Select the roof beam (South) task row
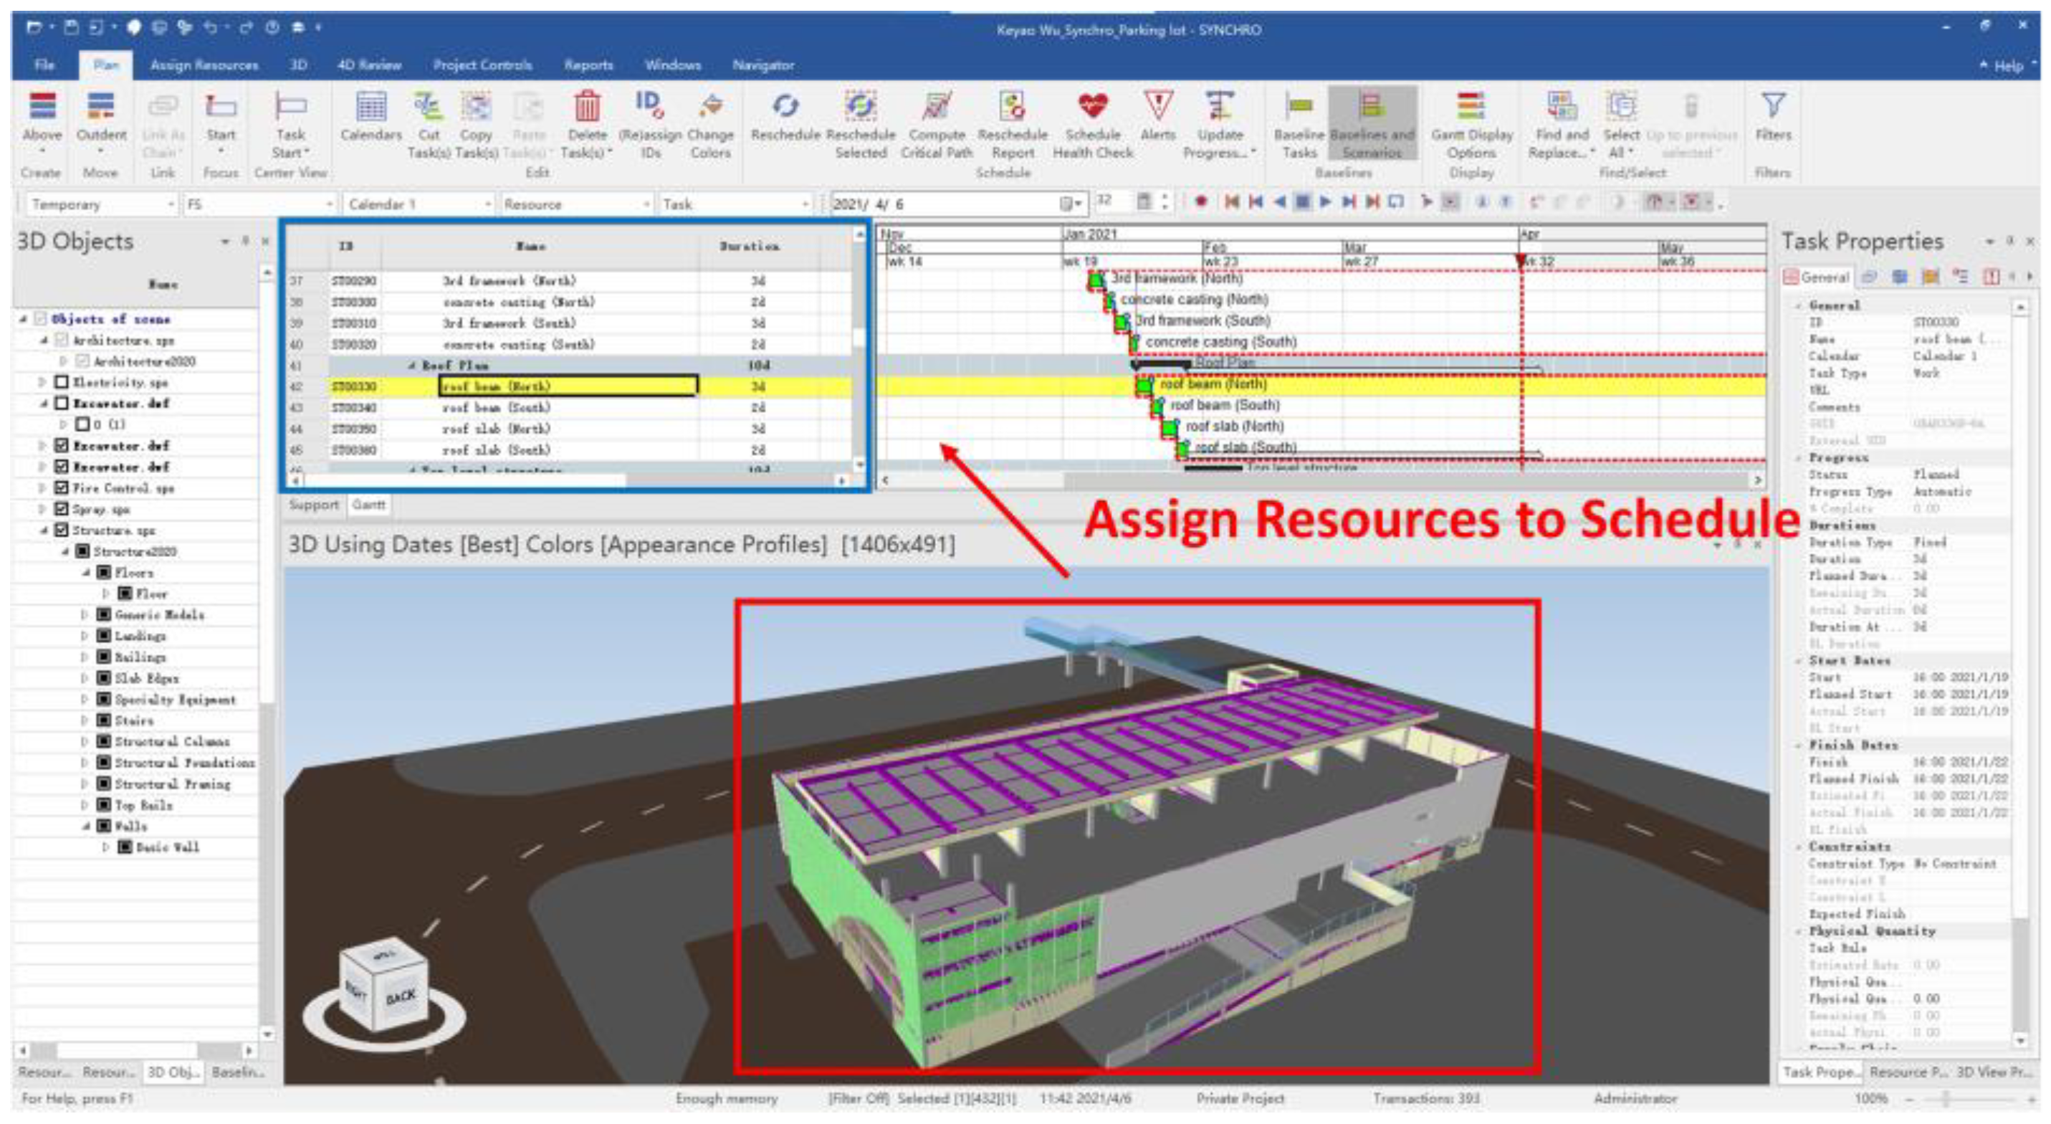2051x1124 pixels. [x=497, y=408]
